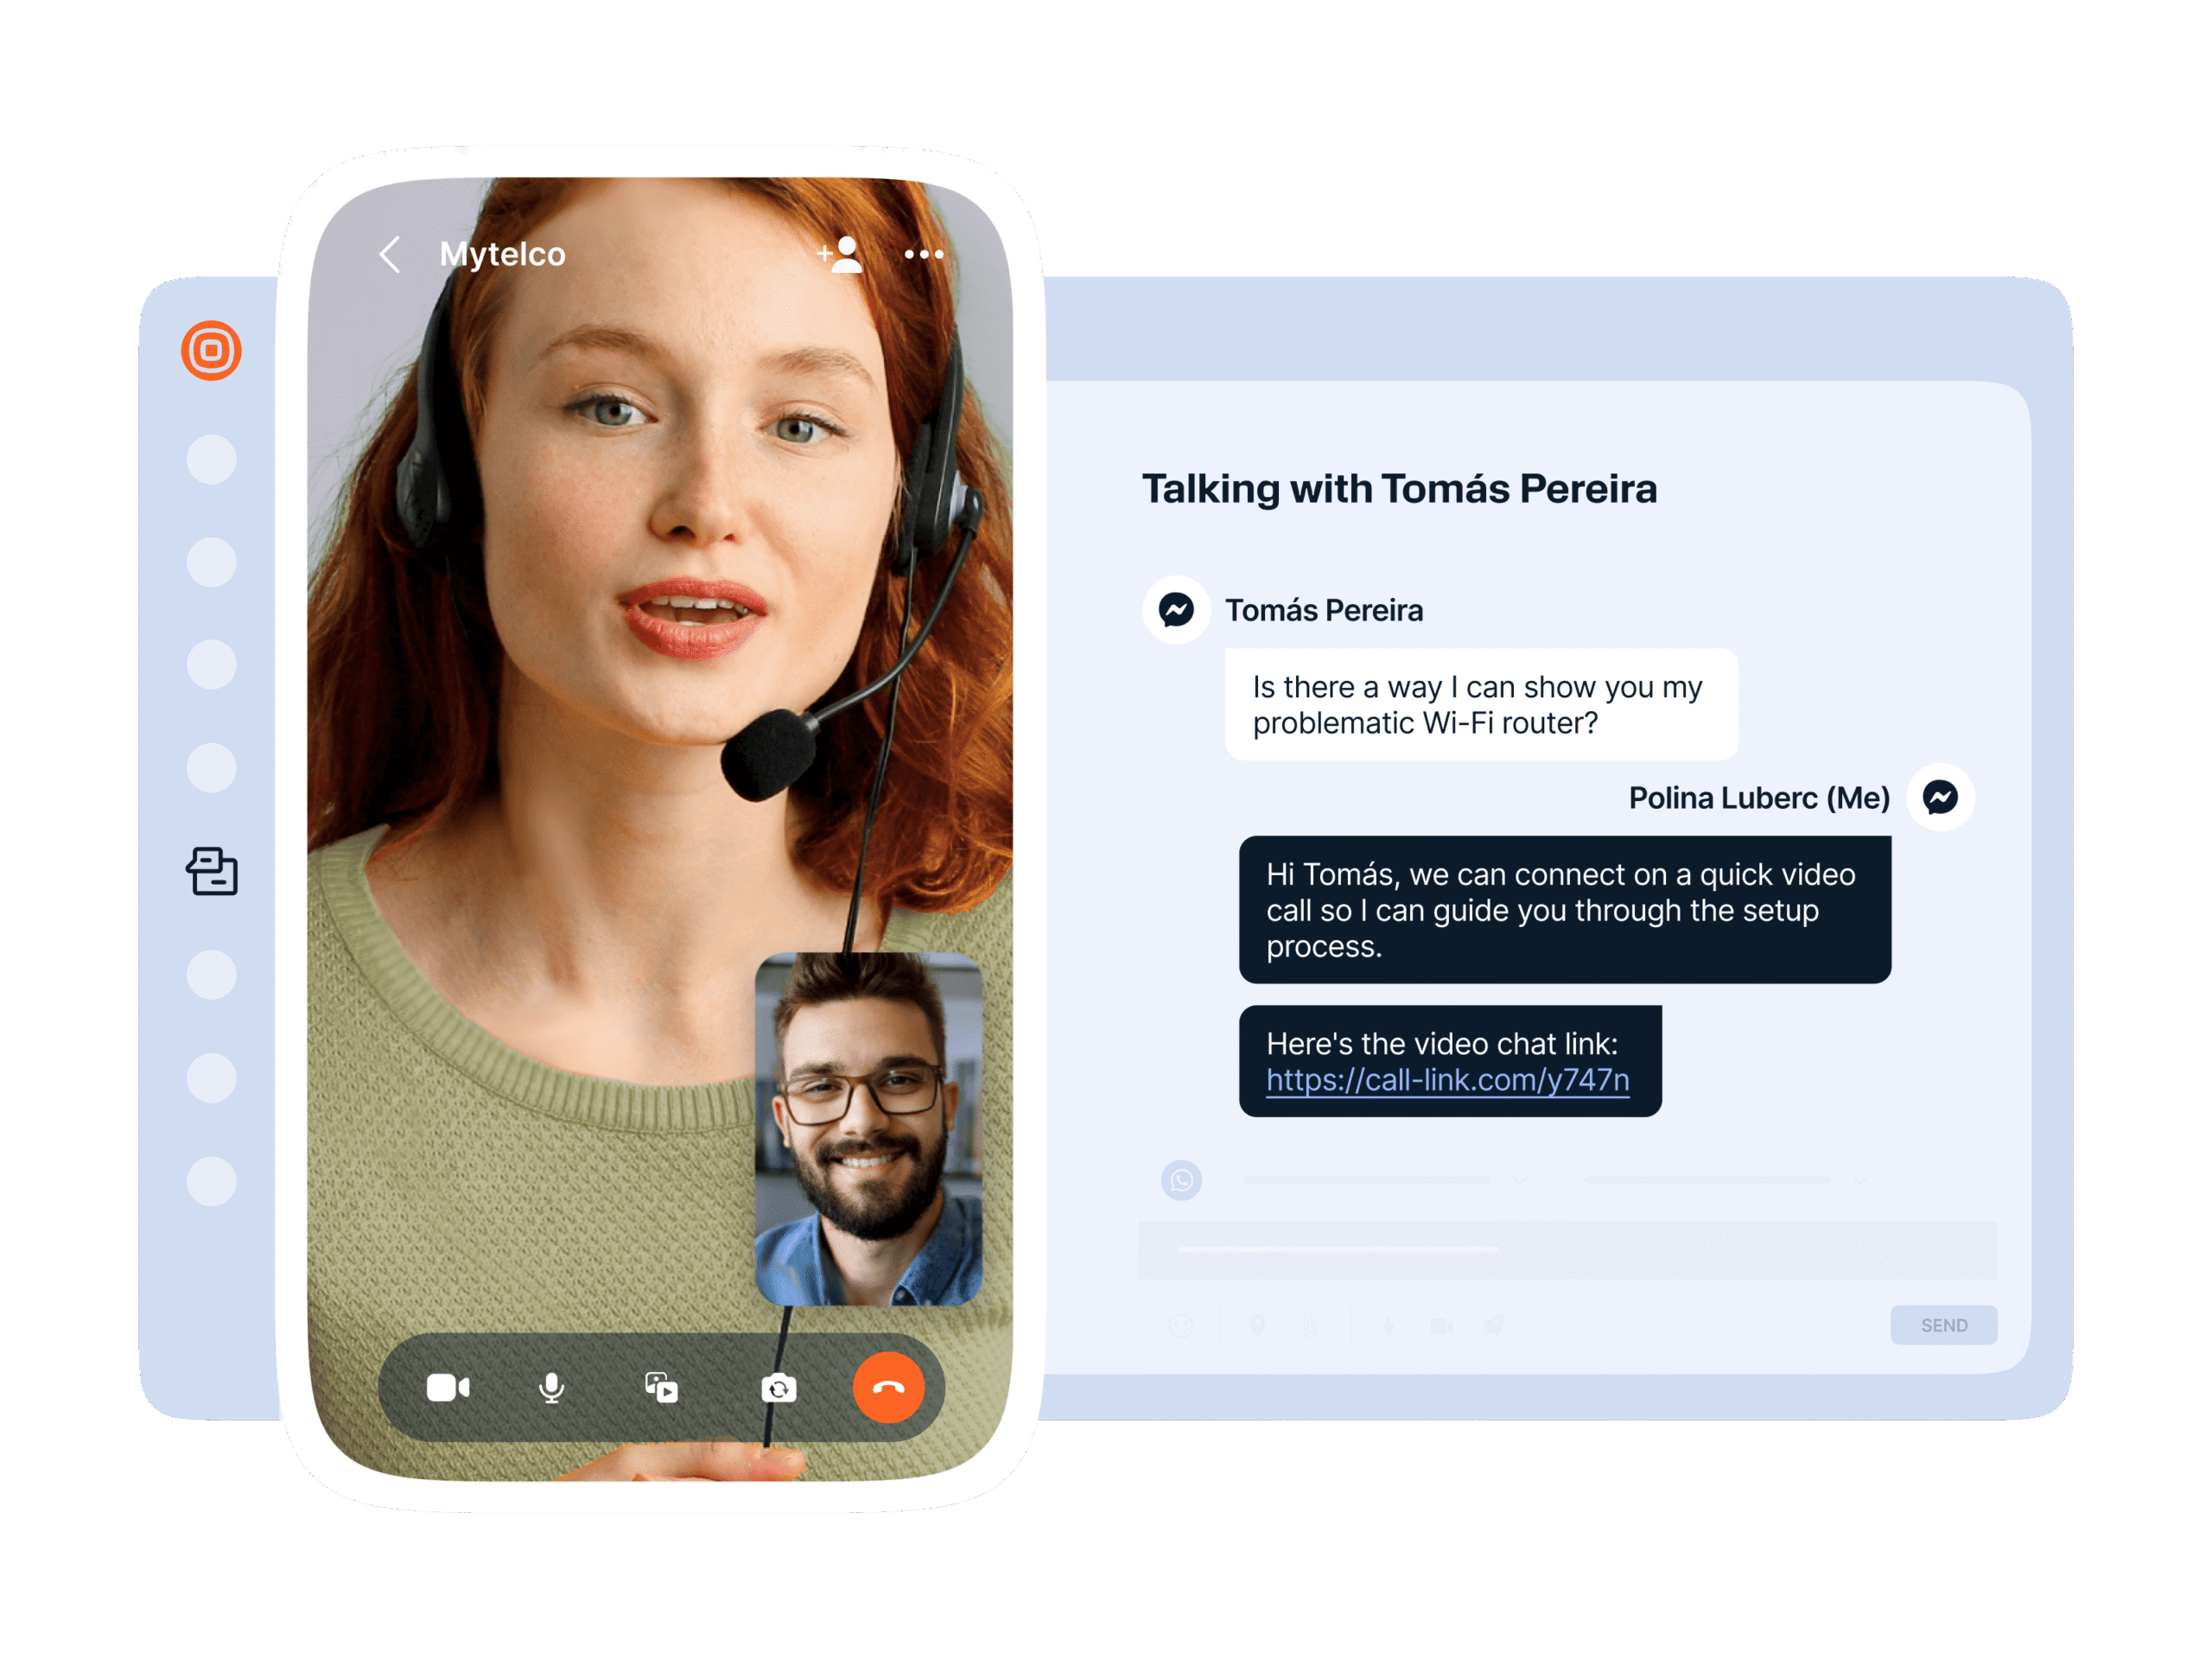Open the conversations inbox icon in the sidebar
The height and width of the screenshot is (1659, 2212).
click(212, 870)
